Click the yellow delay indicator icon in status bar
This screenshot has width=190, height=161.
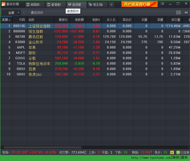click(x=172, y=152)
